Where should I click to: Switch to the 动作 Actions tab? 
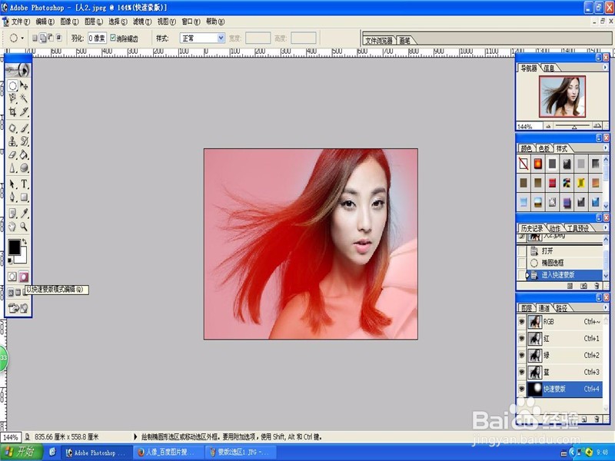coord(554,228)
